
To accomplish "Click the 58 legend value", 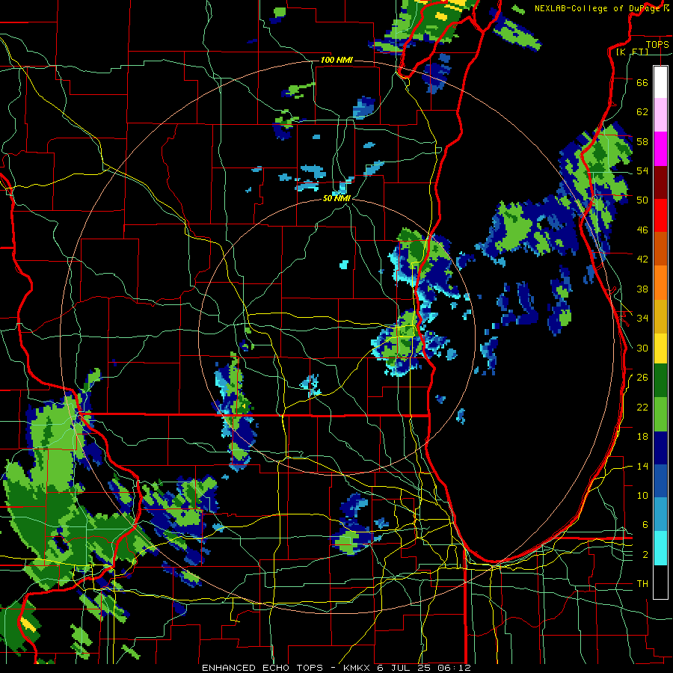I will pos(642,141).
